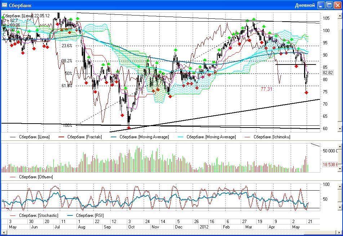
Task: Click the Jul month label on time axis
Action: [x=57, y=227]
